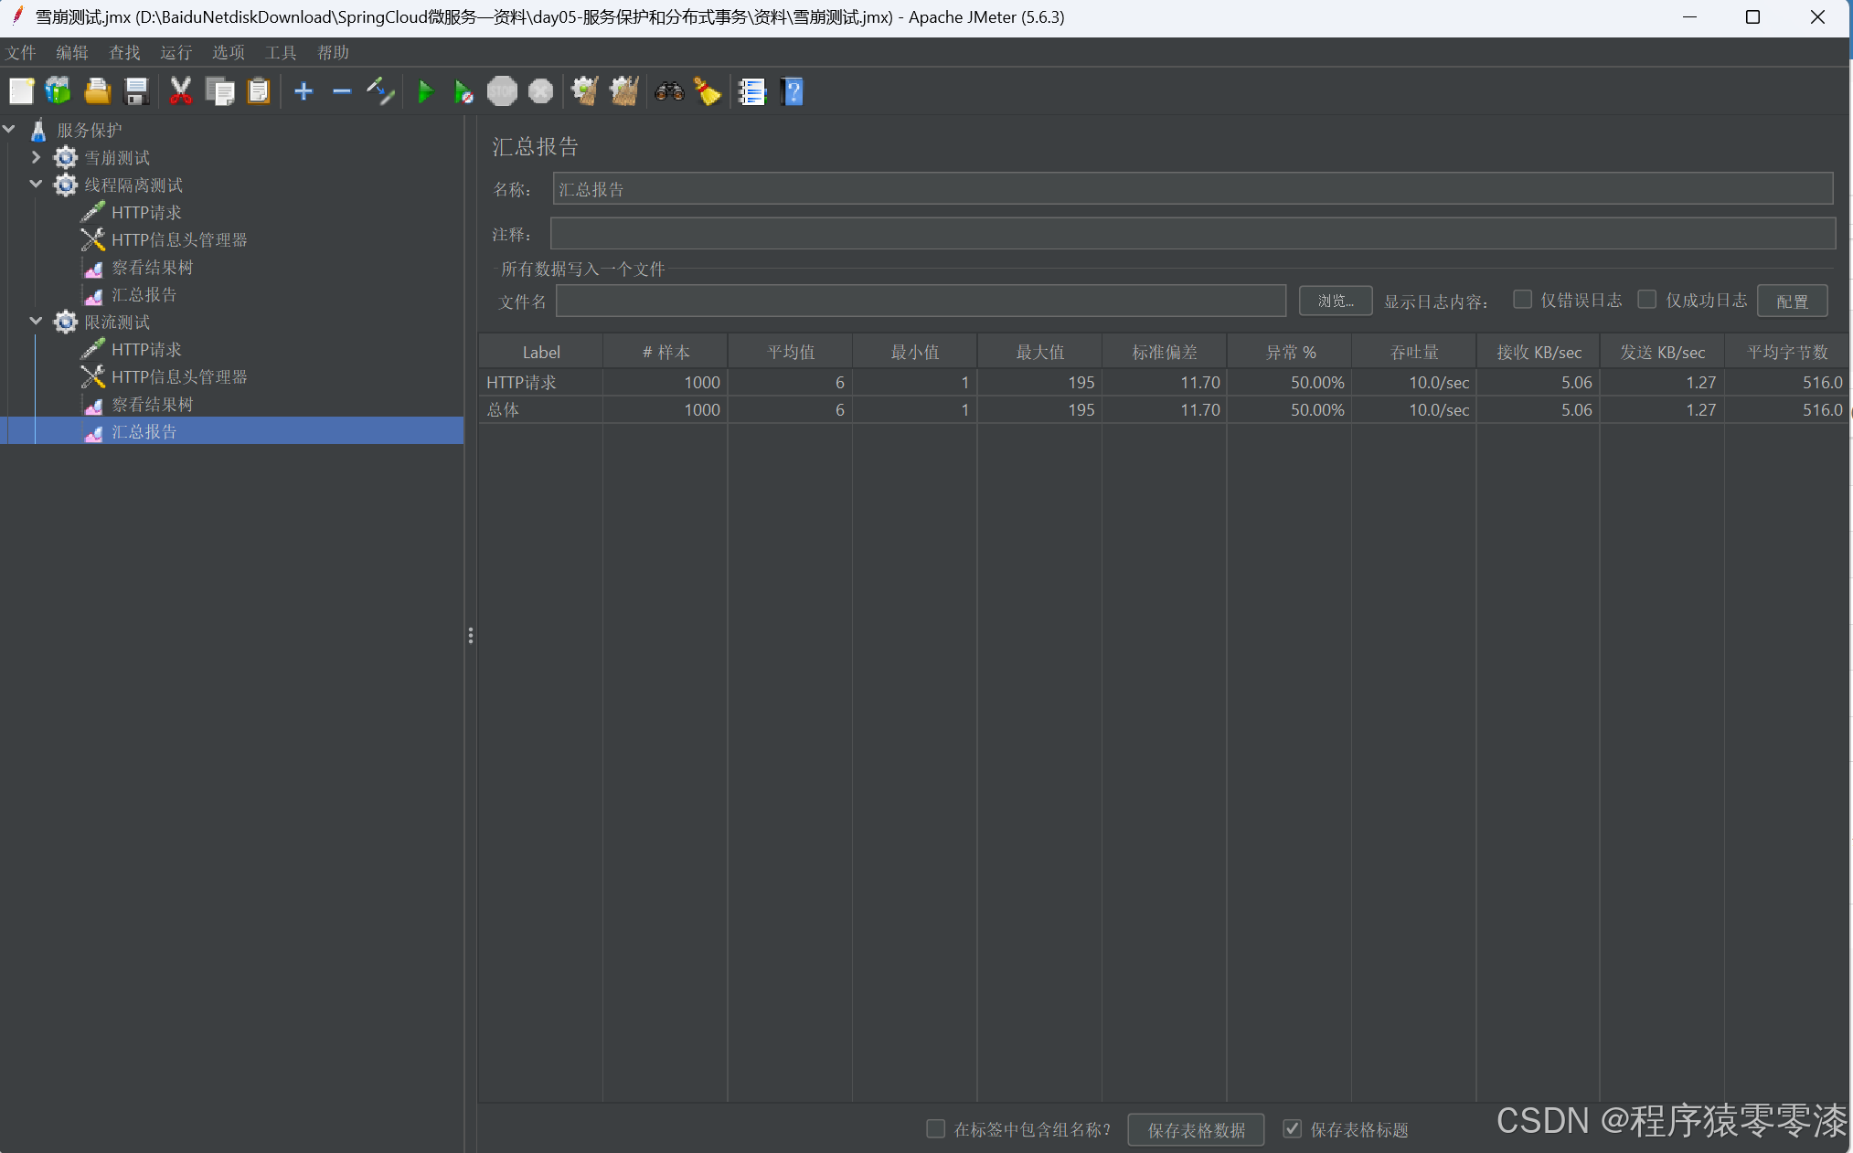Open the Function helper list icon
The height and width of the screenshot is (1153, 1853).
tap(752, 91)
